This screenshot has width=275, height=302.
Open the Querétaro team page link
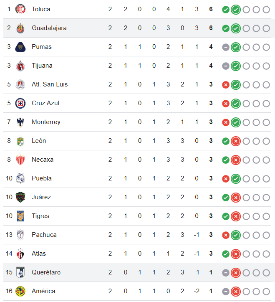coord(46,272)
